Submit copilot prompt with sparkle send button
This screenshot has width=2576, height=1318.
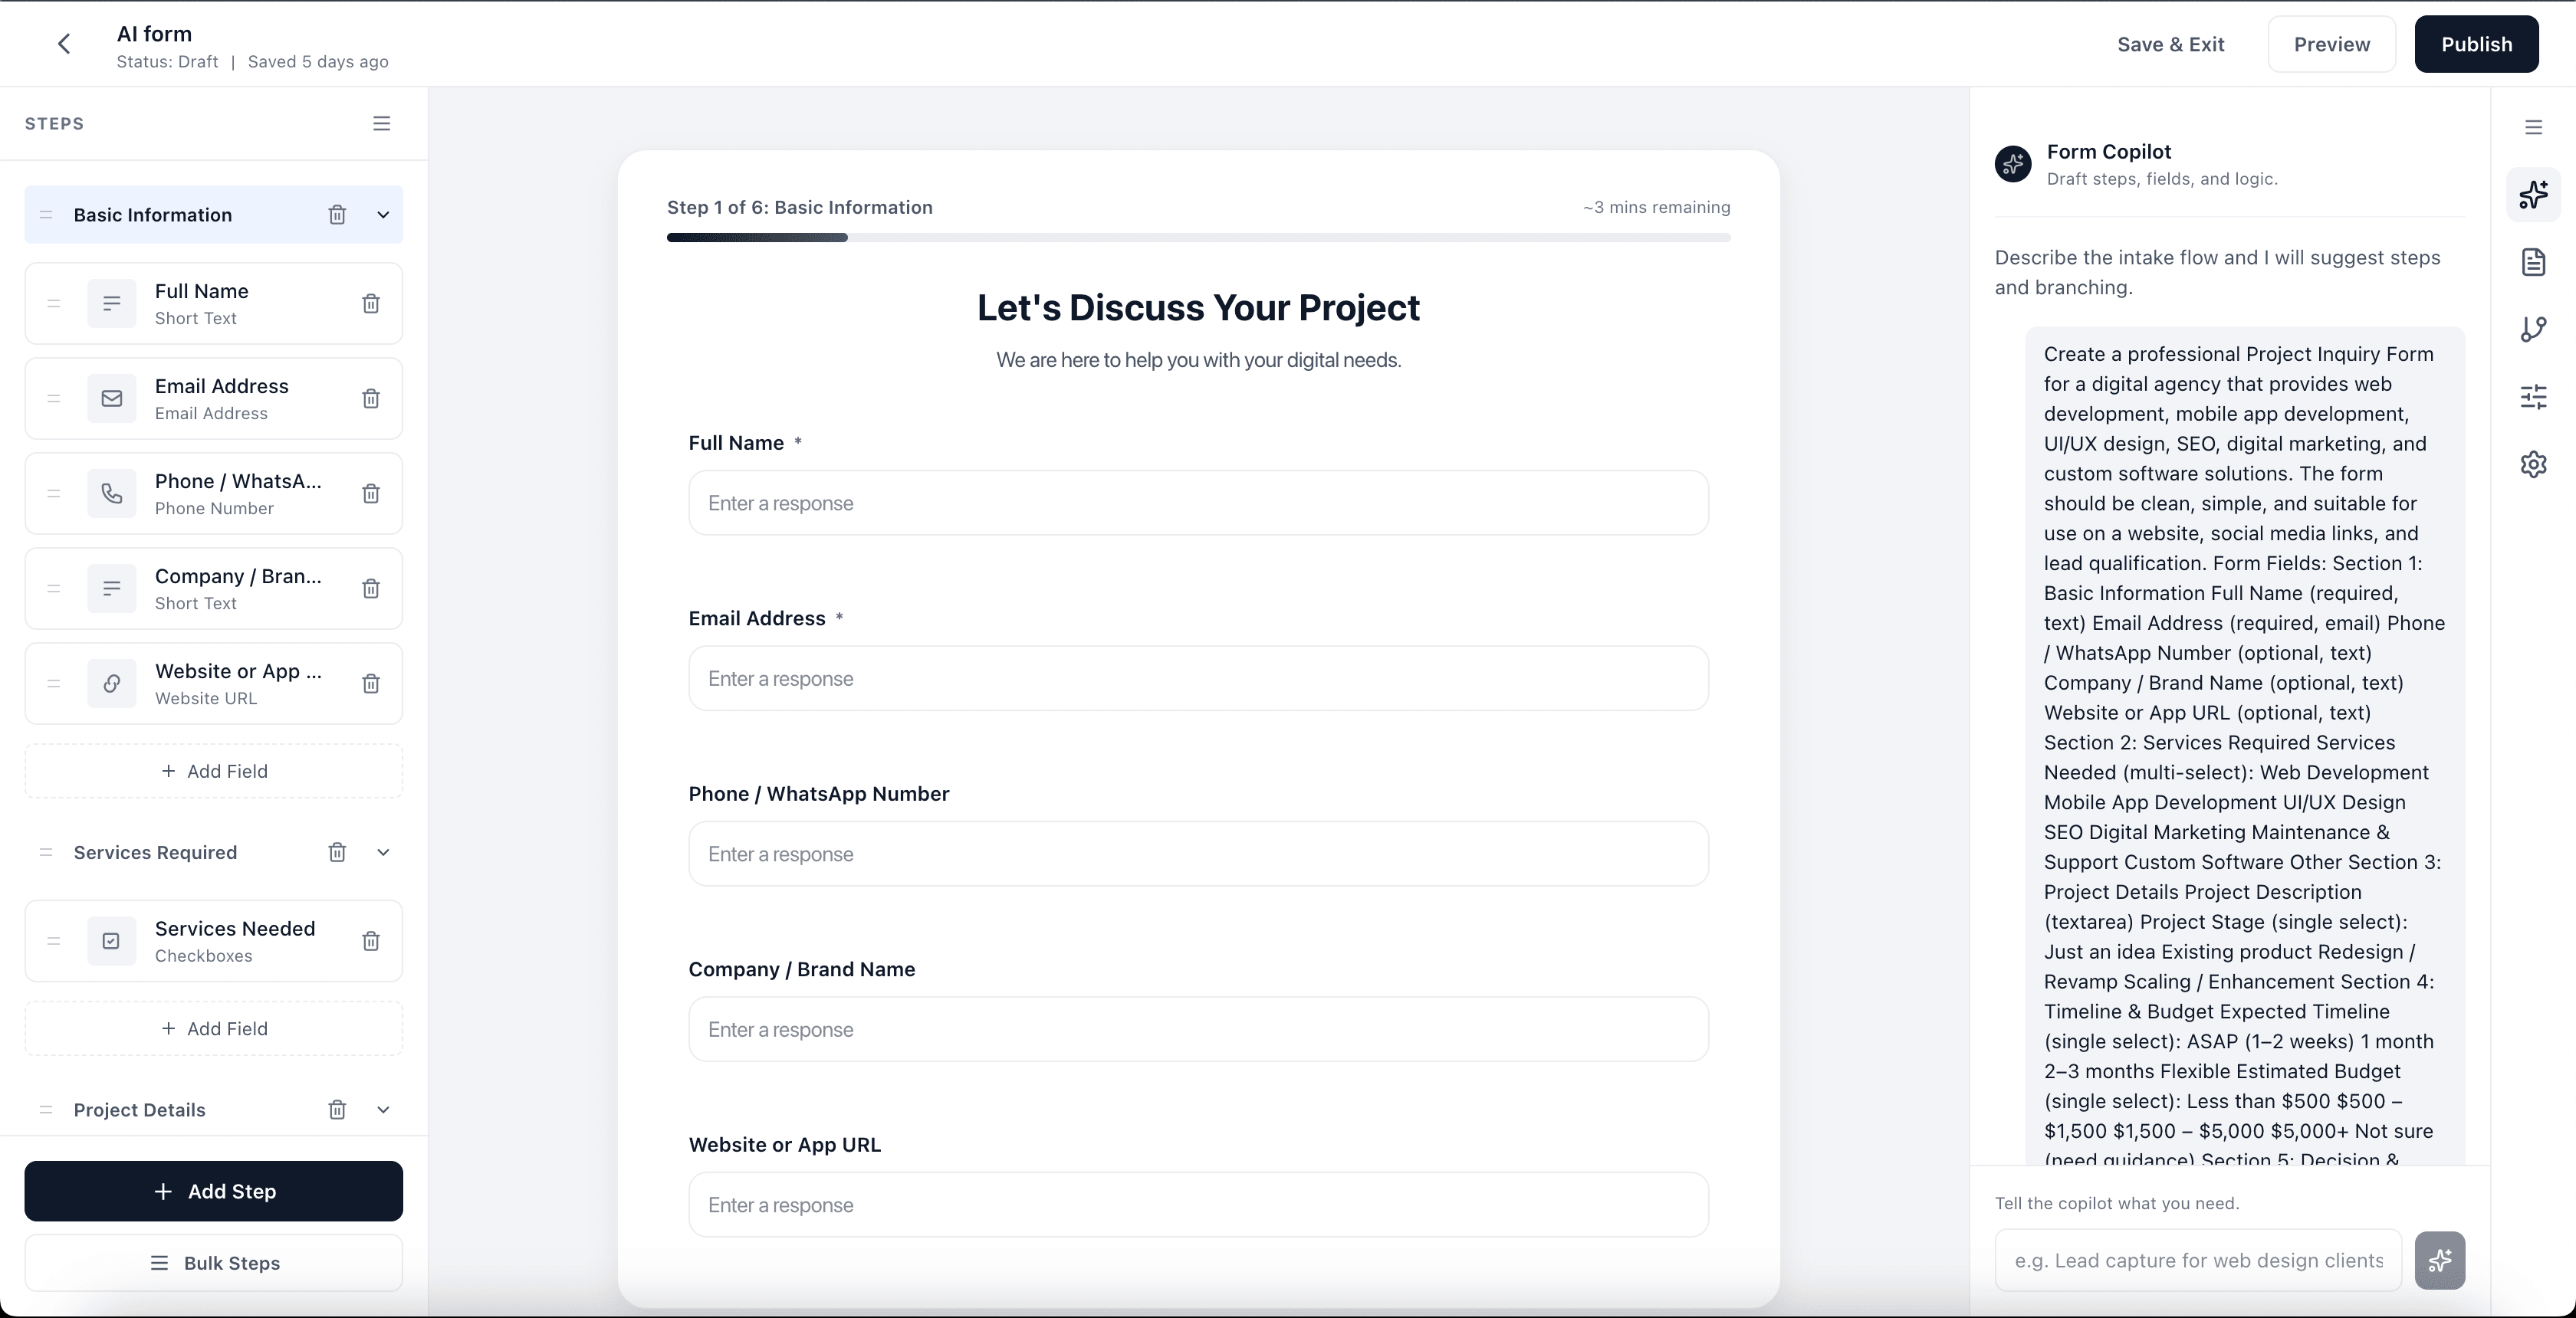tap(2440, 1260)
